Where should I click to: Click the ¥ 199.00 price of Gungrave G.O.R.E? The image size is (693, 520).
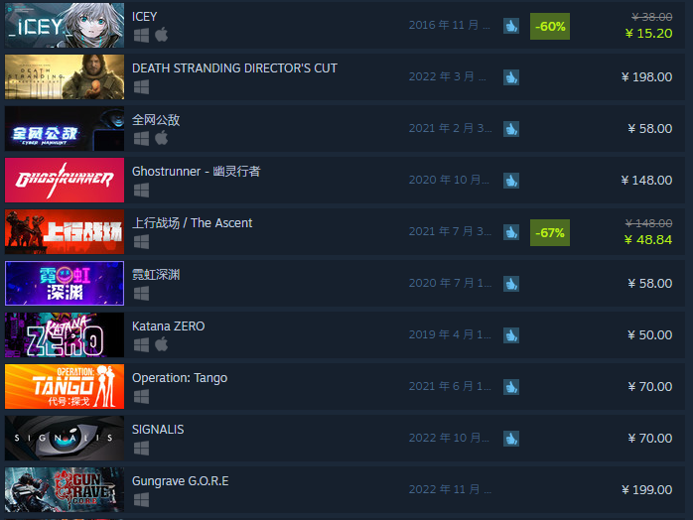tap(646, 489)
